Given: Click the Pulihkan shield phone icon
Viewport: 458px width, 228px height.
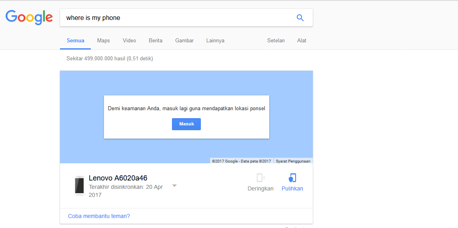Looking at the screenshot, I should [x=292, y=178].
